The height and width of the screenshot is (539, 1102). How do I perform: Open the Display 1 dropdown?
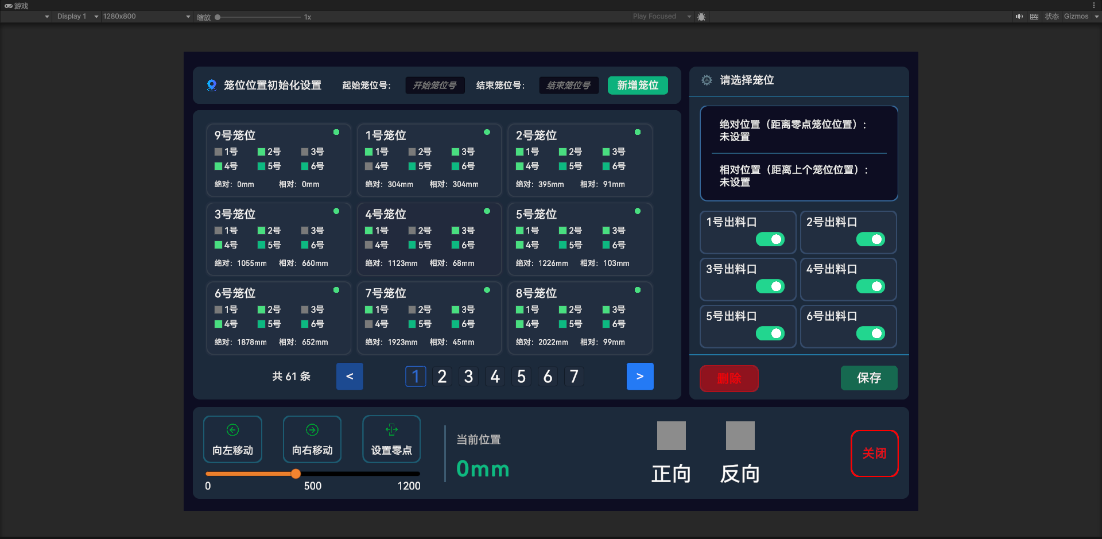click(x=77, y=17)
